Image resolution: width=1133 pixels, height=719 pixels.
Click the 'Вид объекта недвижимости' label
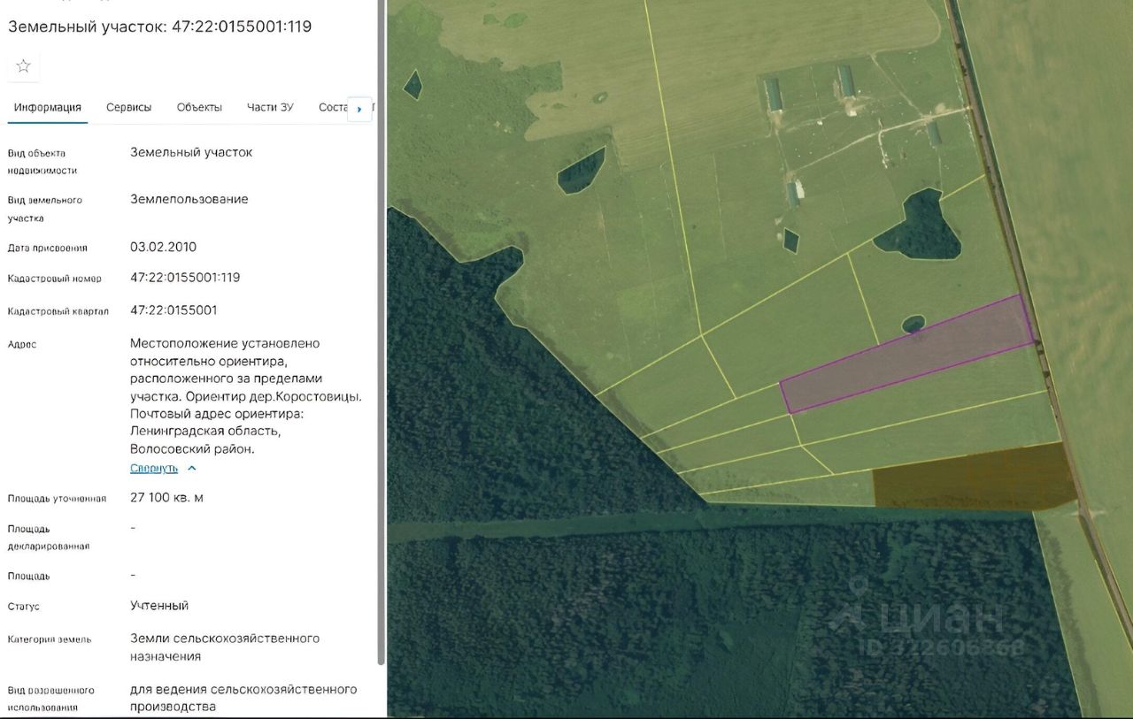click(42, 162)
